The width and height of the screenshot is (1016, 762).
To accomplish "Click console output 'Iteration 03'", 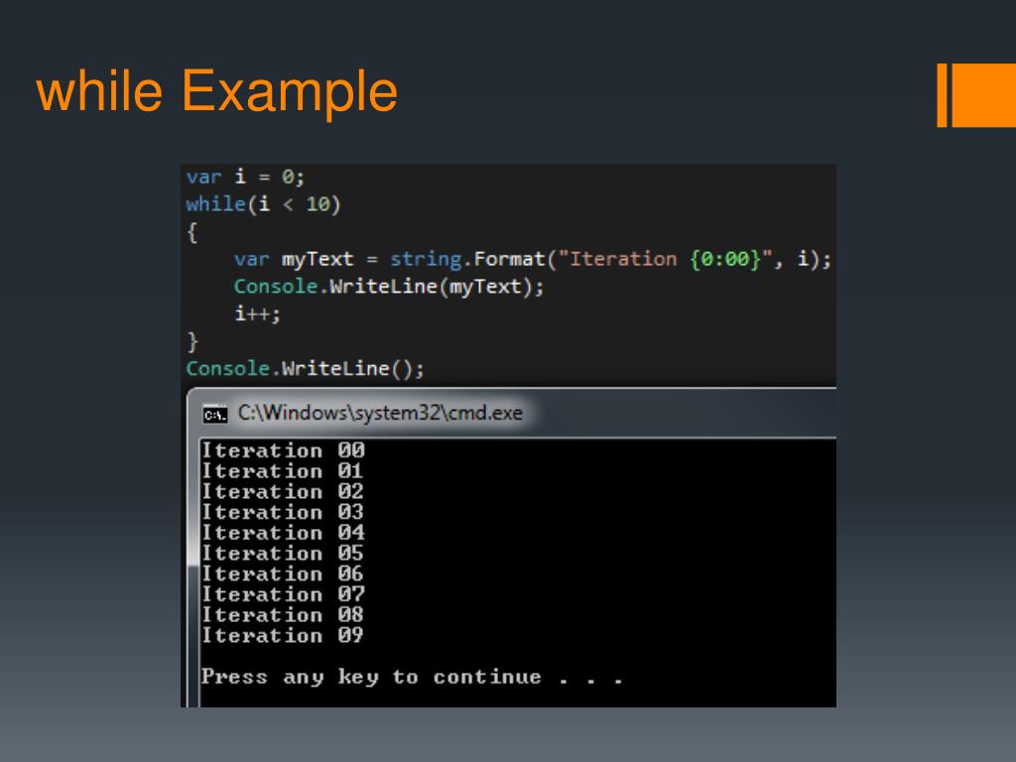I will (283, 512).
